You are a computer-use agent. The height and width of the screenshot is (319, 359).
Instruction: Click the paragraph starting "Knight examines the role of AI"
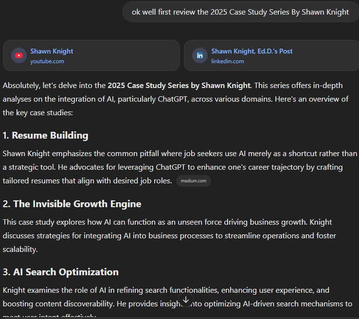pyautogui.click(x=178, y=302)
